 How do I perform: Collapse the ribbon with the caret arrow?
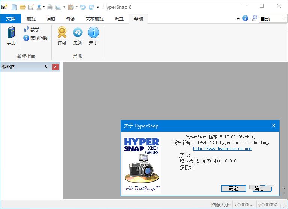(238, 18)
